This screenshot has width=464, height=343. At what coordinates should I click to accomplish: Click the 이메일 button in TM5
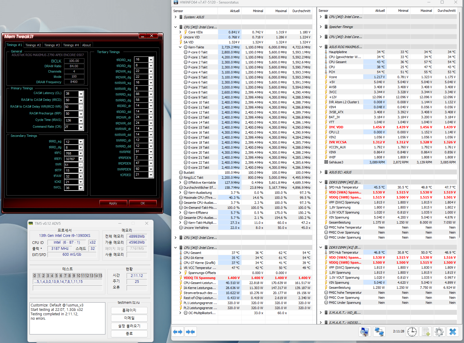[129, 318]
